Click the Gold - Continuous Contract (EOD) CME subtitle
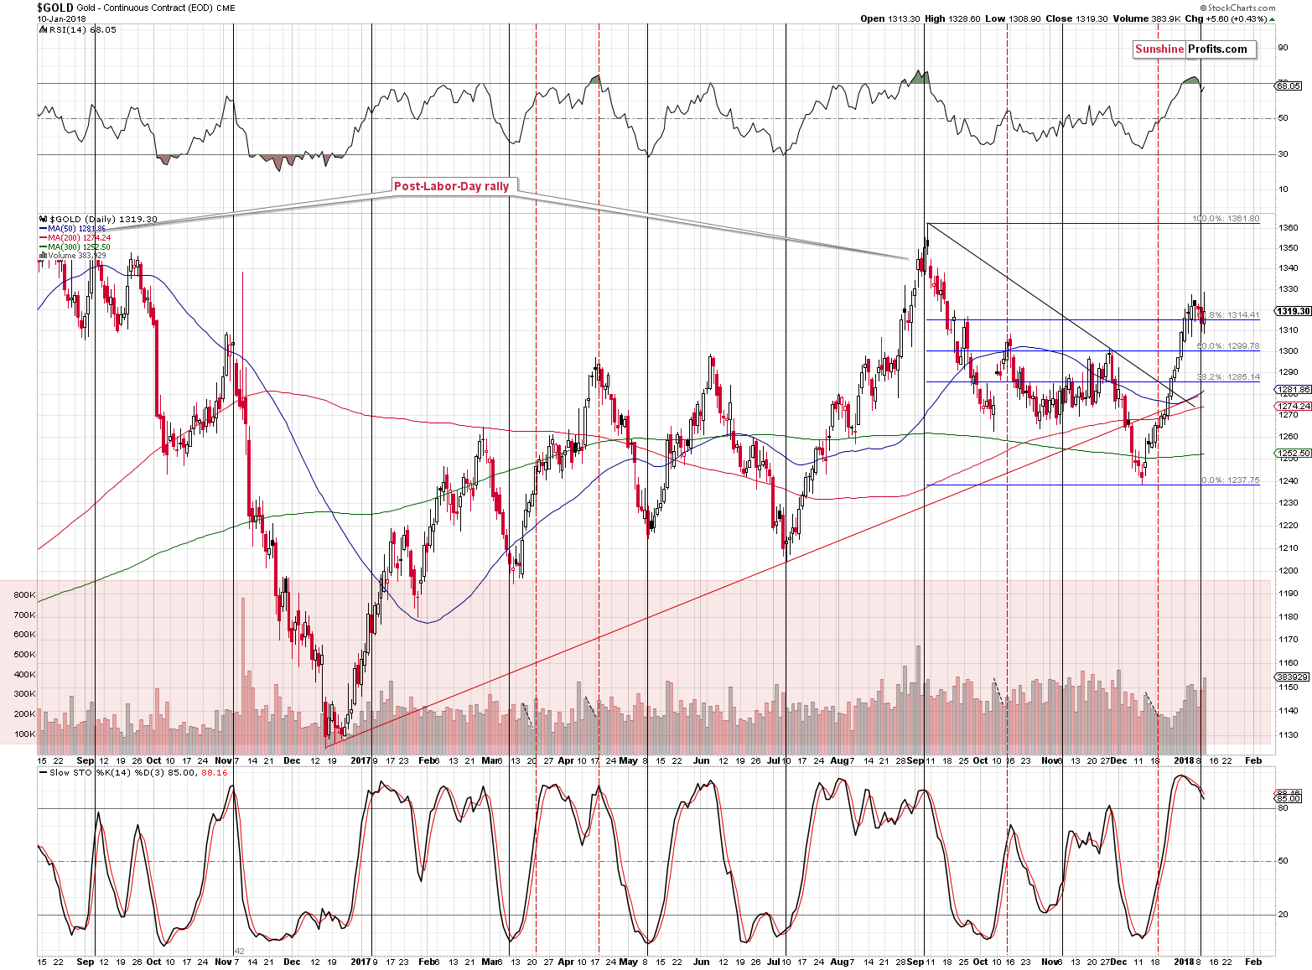The image size is (1312, 970). 156,8
